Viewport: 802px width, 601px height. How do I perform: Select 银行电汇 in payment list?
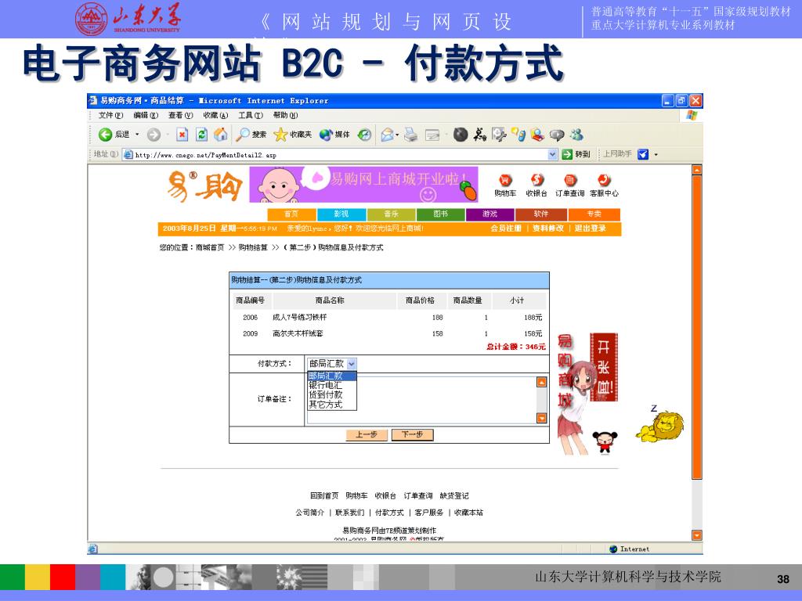tap(331, 385)
